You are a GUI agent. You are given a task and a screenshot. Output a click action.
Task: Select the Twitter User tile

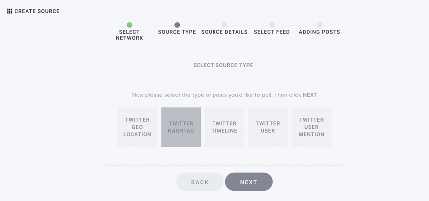point(268,127)
